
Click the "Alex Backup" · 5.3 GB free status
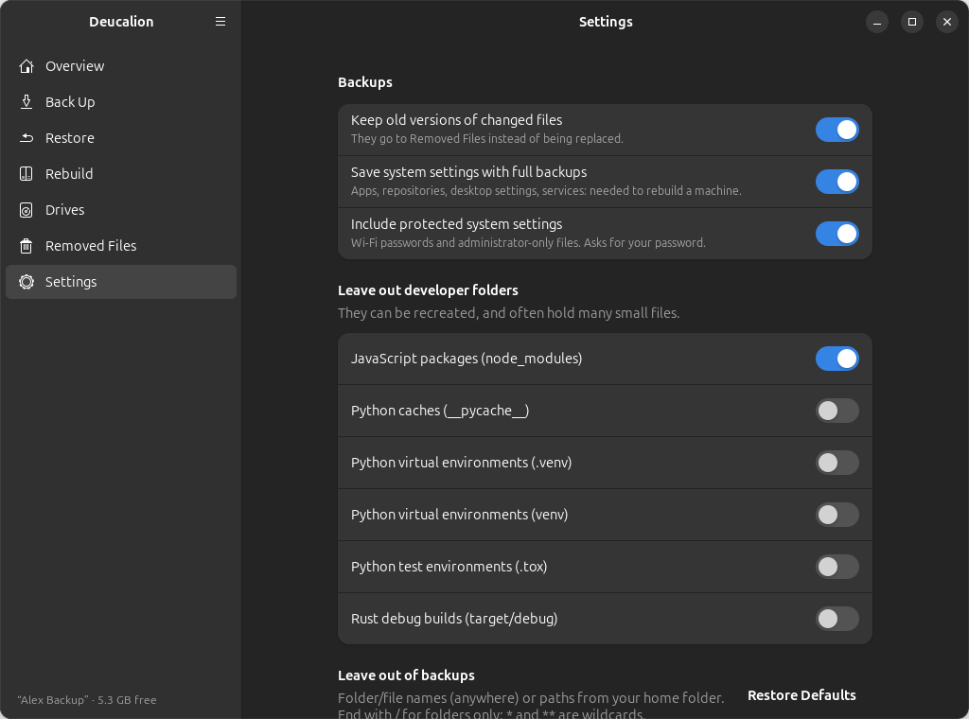click(87, 700)
